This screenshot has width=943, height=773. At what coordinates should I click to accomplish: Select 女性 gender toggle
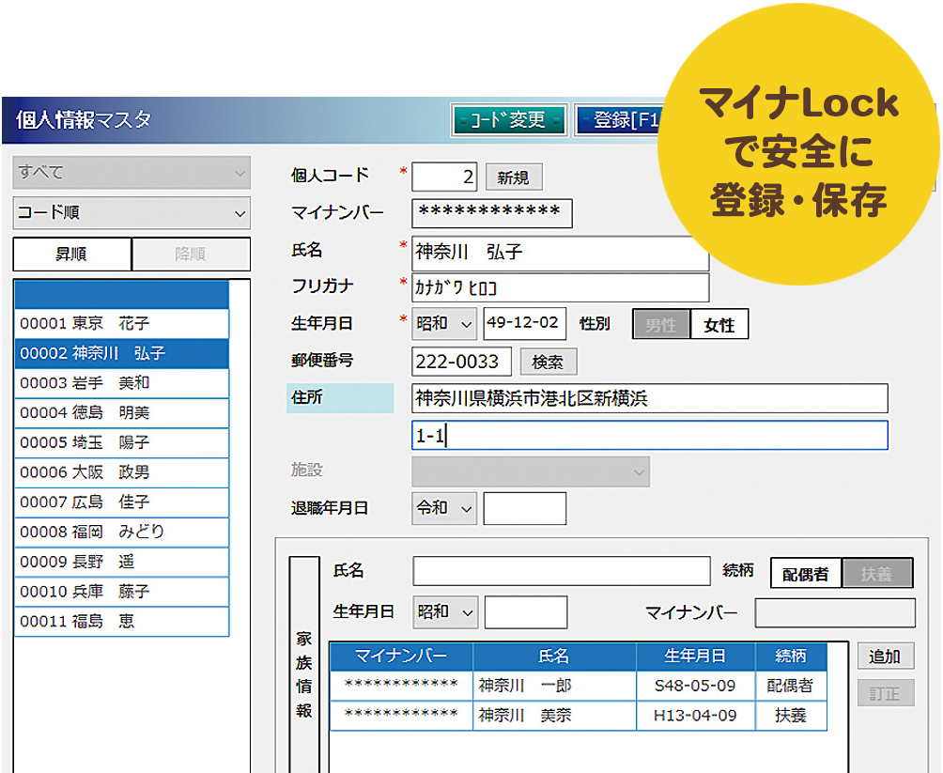coord(719,325)
